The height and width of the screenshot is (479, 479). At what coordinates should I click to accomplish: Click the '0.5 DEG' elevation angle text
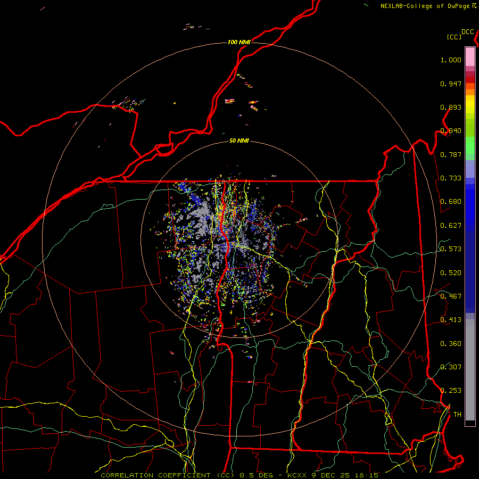pos(256,475)
